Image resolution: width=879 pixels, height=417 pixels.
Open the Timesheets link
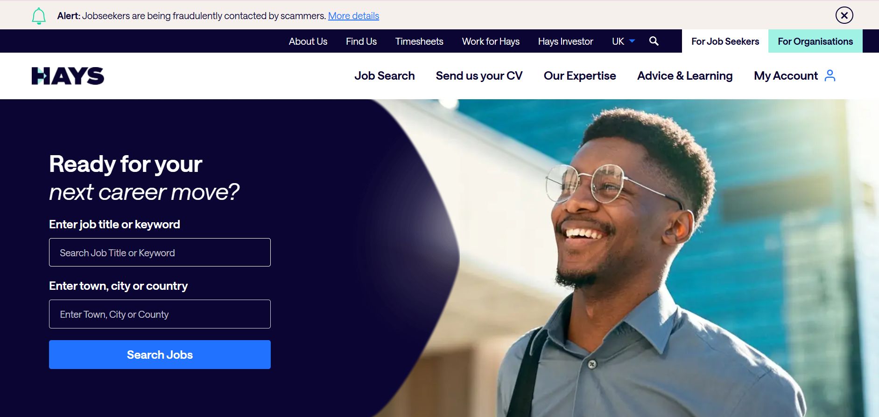pos(419,41)
